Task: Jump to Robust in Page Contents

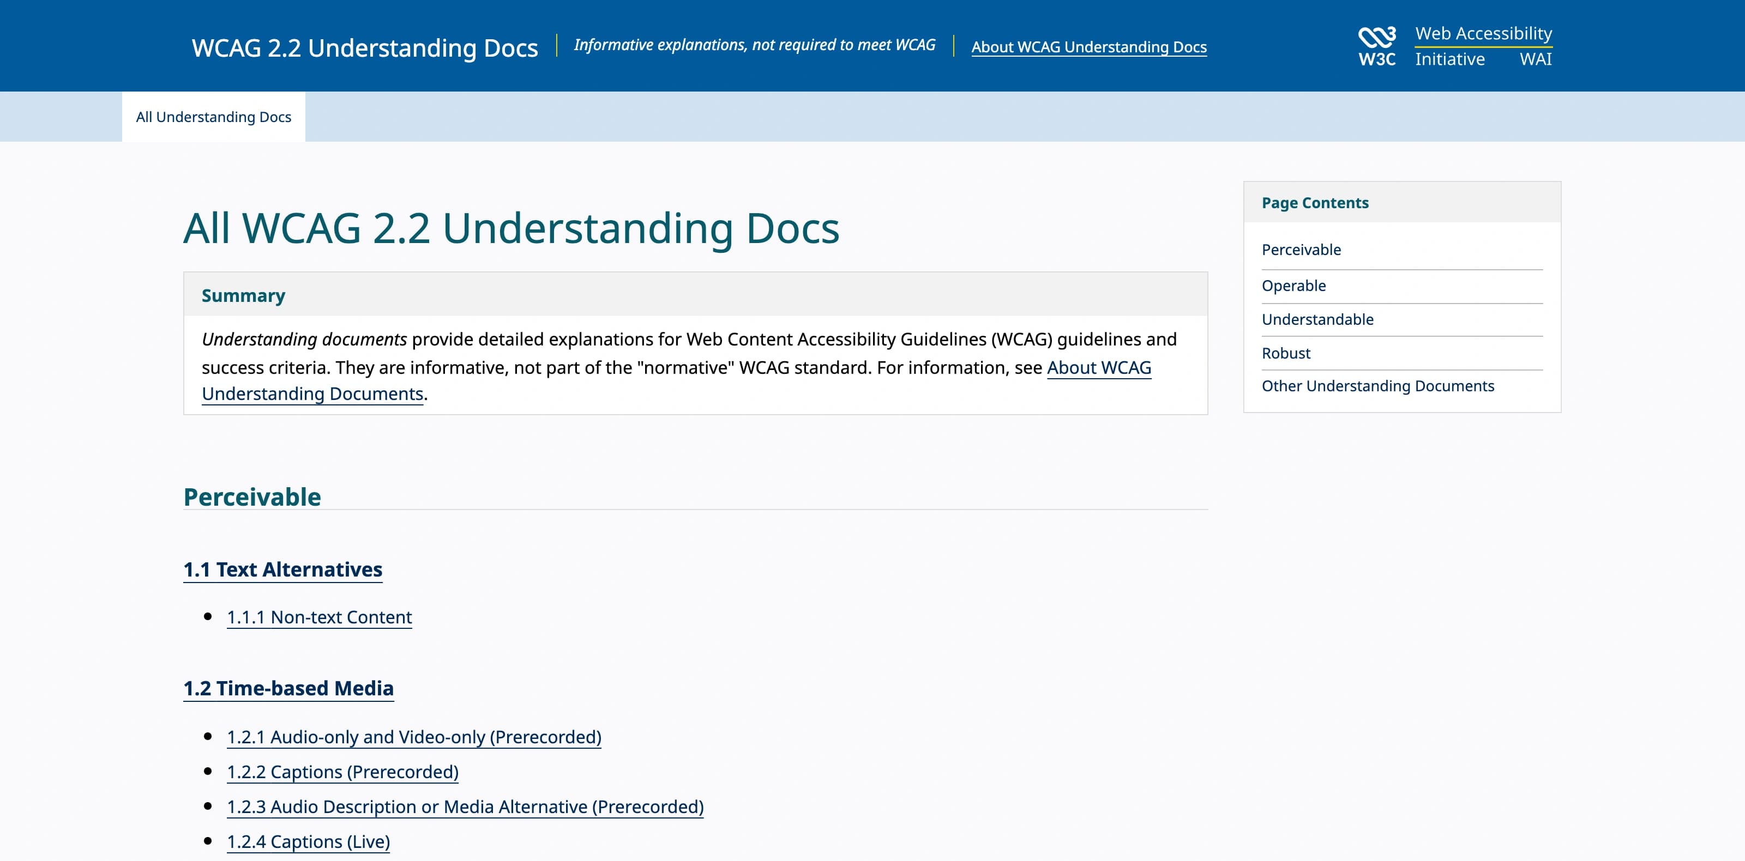Action: [1286, 353]
